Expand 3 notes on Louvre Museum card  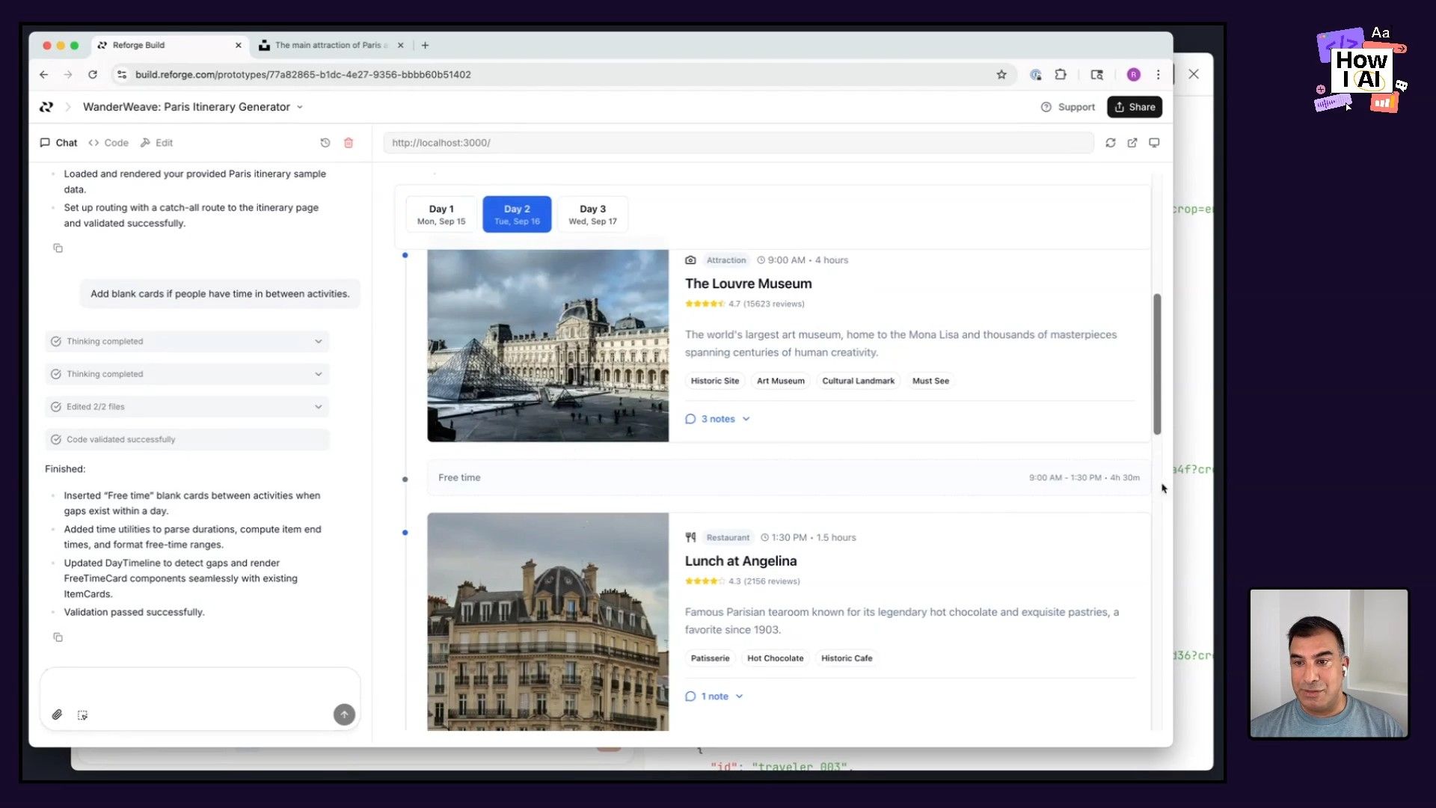click(x=717, y=419)
